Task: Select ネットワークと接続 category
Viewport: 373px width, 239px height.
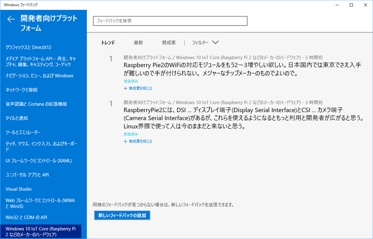Action: 21,90
